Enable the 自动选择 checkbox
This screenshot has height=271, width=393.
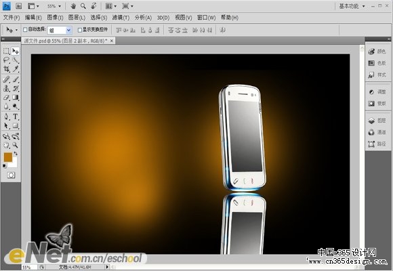25,30
